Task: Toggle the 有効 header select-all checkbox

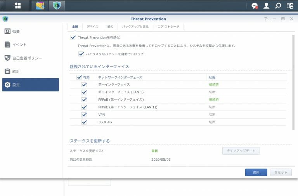Action: click(79, 77)
